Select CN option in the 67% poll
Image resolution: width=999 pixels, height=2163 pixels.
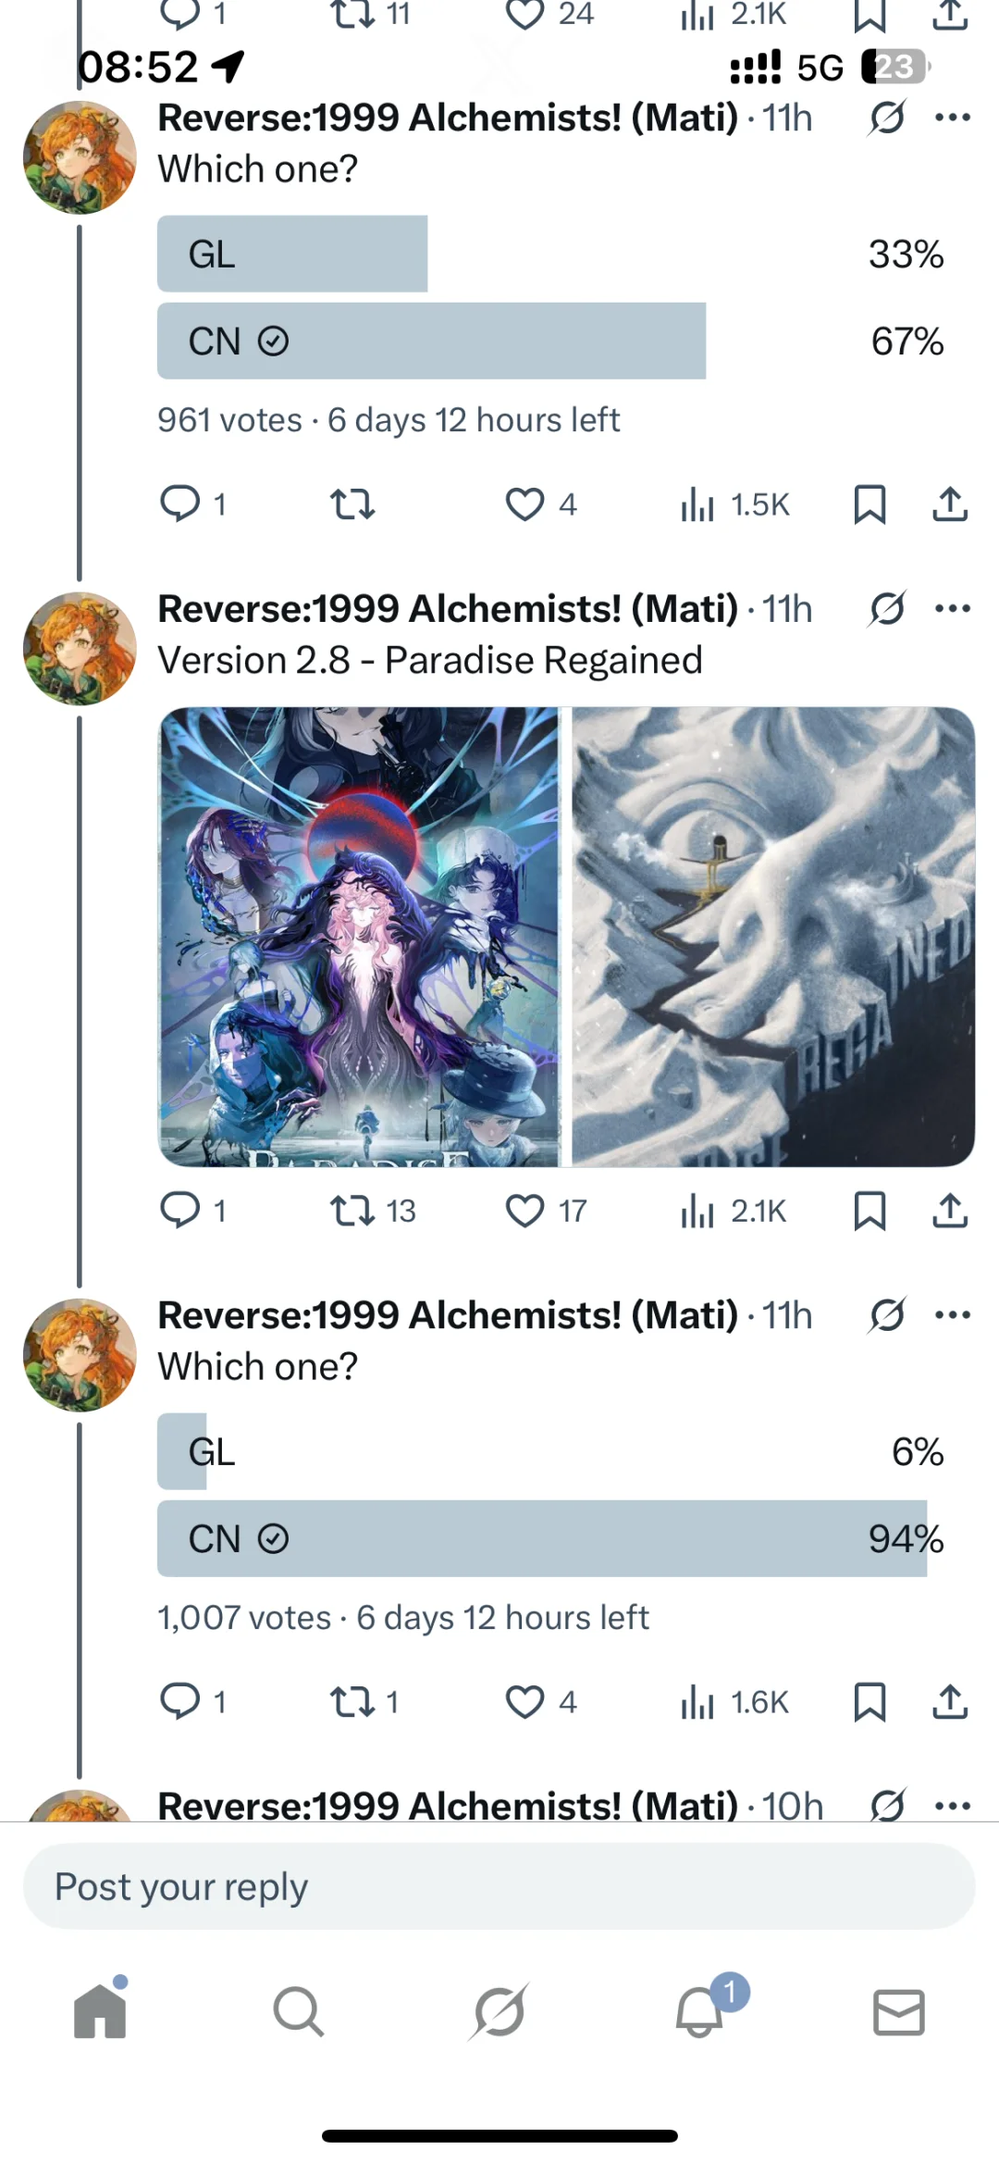pyautogui.click(x=552, y=341)
